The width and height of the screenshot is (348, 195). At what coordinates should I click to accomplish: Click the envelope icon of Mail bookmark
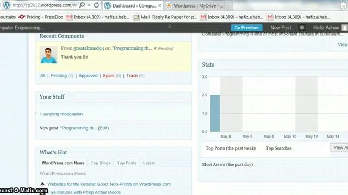point(136,17)
